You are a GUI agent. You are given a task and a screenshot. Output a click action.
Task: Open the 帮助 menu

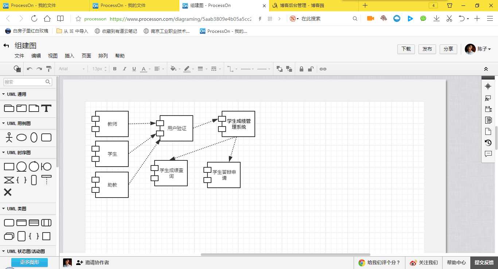pos(120,56)
